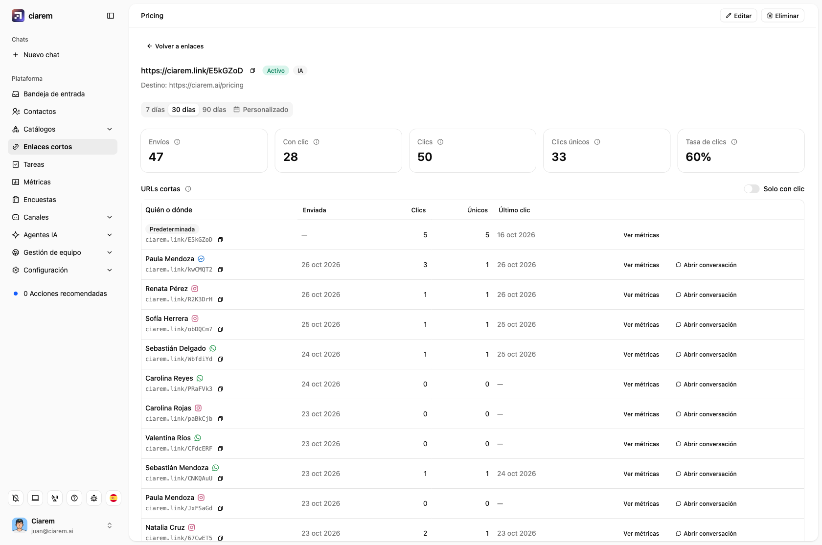822x545 pixels.
Task: Go back via Volver a enlaces
Action: click(x=175, y=46)
